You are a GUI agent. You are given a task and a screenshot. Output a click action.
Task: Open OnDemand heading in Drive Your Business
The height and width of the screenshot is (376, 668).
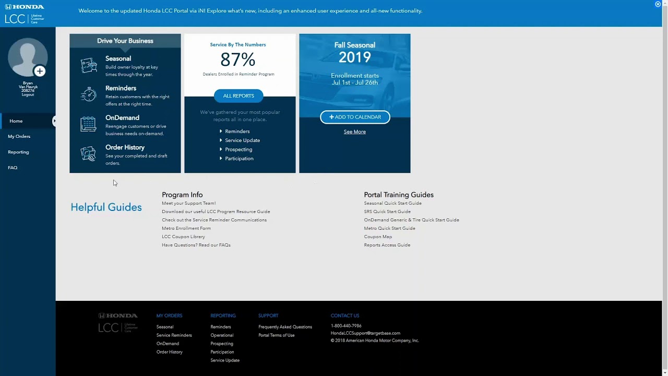(x=122, y=118)
